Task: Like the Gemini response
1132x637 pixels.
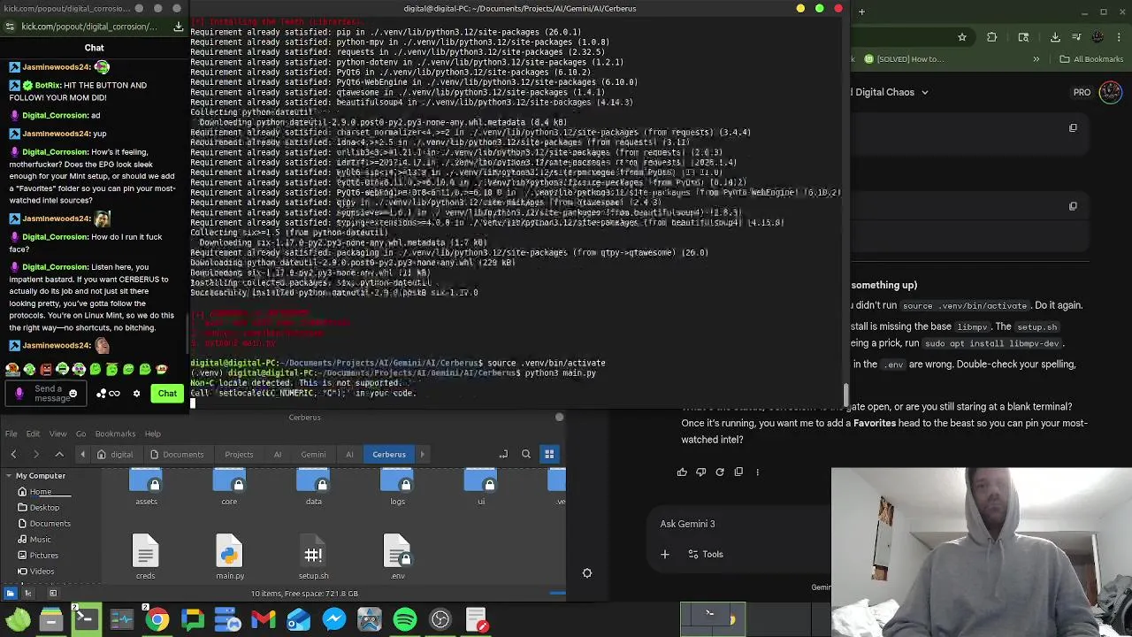Action: pyautogui.click(x=682, y=472)
